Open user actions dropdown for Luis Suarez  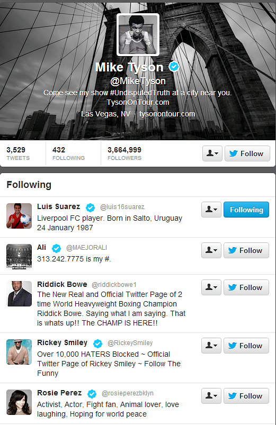pyautogui.click(x=211, y=210)
